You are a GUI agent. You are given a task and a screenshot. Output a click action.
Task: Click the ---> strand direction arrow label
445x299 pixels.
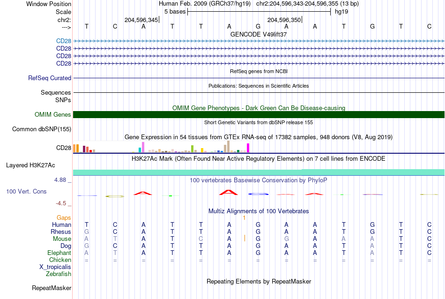click(x=67, y=27)
